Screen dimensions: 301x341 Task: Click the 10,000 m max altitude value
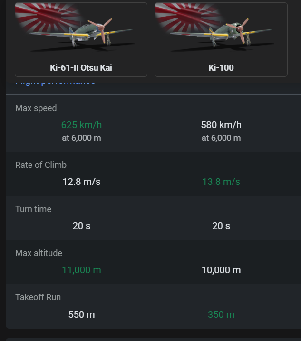click(x=221, y=270)
